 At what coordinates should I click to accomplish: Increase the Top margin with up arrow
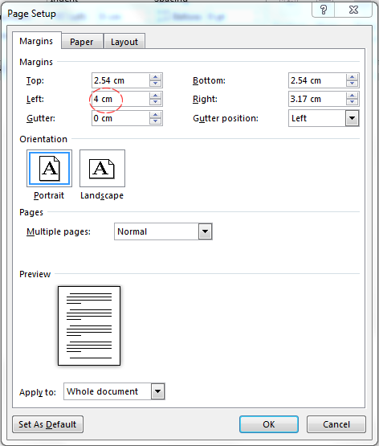point(156,77)
